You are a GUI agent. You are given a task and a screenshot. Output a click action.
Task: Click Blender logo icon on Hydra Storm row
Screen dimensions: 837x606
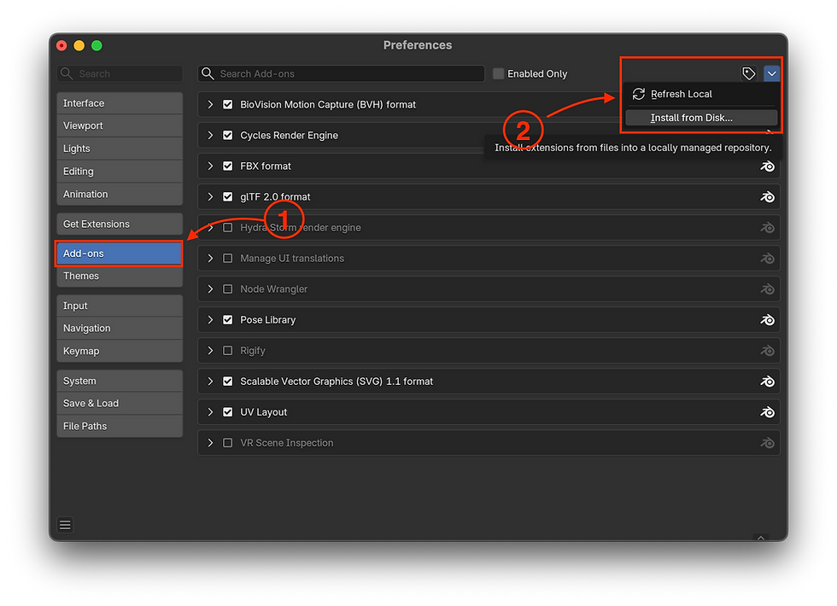pos(767,228)
